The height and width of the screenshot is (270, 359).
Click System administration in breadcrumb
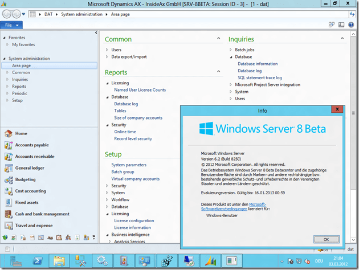click(81, 14)
